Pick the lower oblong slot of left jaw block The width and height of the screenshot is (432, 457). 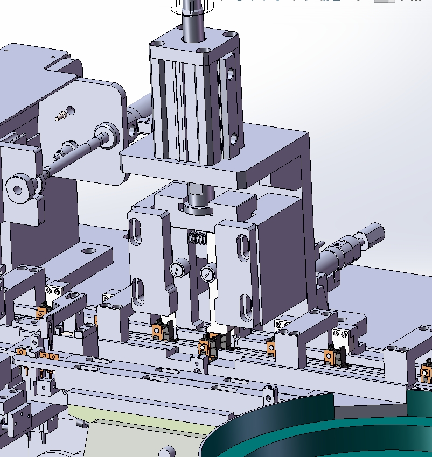coord(138,291)
